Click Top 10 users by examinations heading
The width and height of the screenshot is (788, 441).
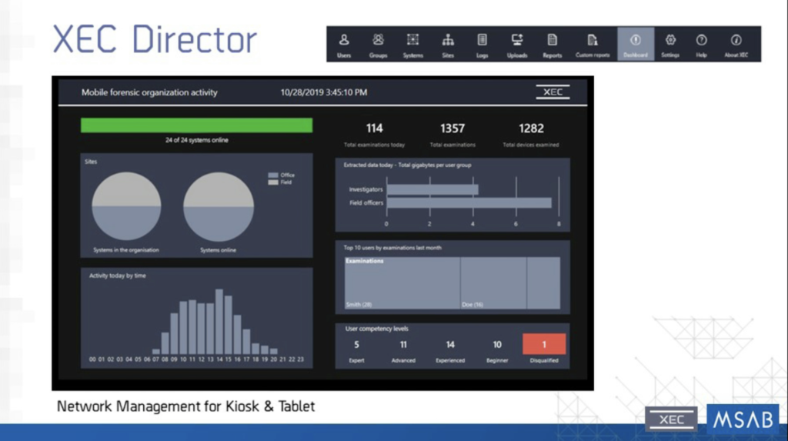coord(392,248)
